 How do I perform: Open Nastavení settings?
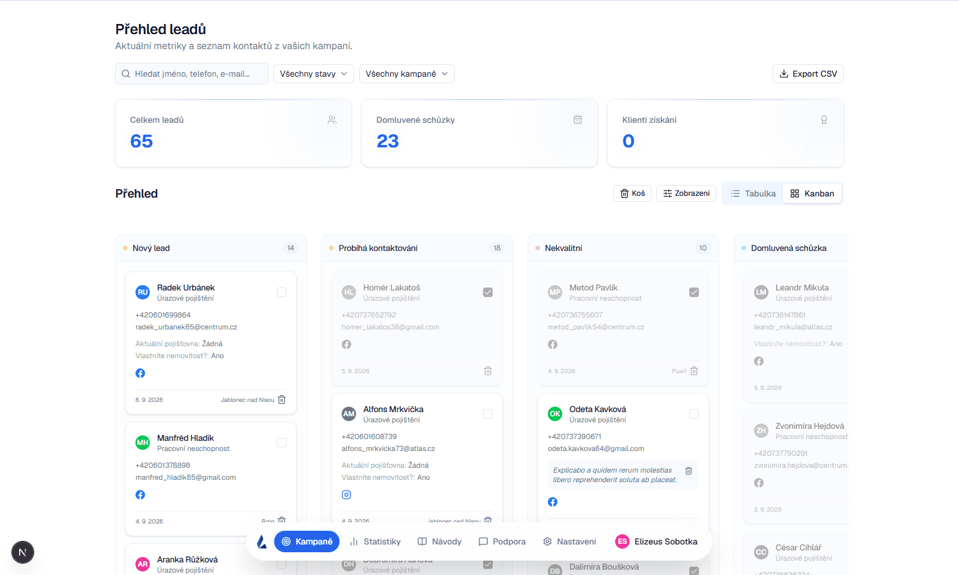pyautogui.click(x=569, y=541)
